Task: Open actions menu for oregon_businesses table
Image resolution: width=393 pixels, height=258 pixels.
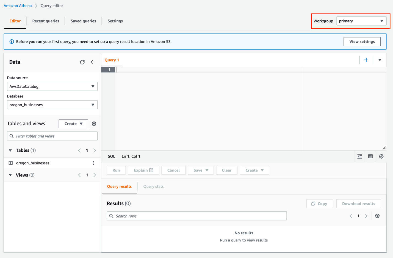Action: tap(94, 163)
